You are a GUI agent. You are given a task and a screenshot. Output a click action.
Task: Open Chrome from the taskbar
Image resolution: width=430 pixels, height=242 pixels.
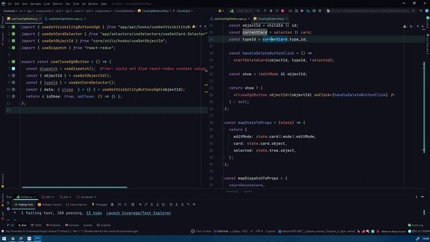[13, 239]
